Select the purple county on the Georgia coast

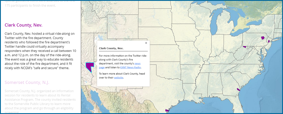coord(238,89)
